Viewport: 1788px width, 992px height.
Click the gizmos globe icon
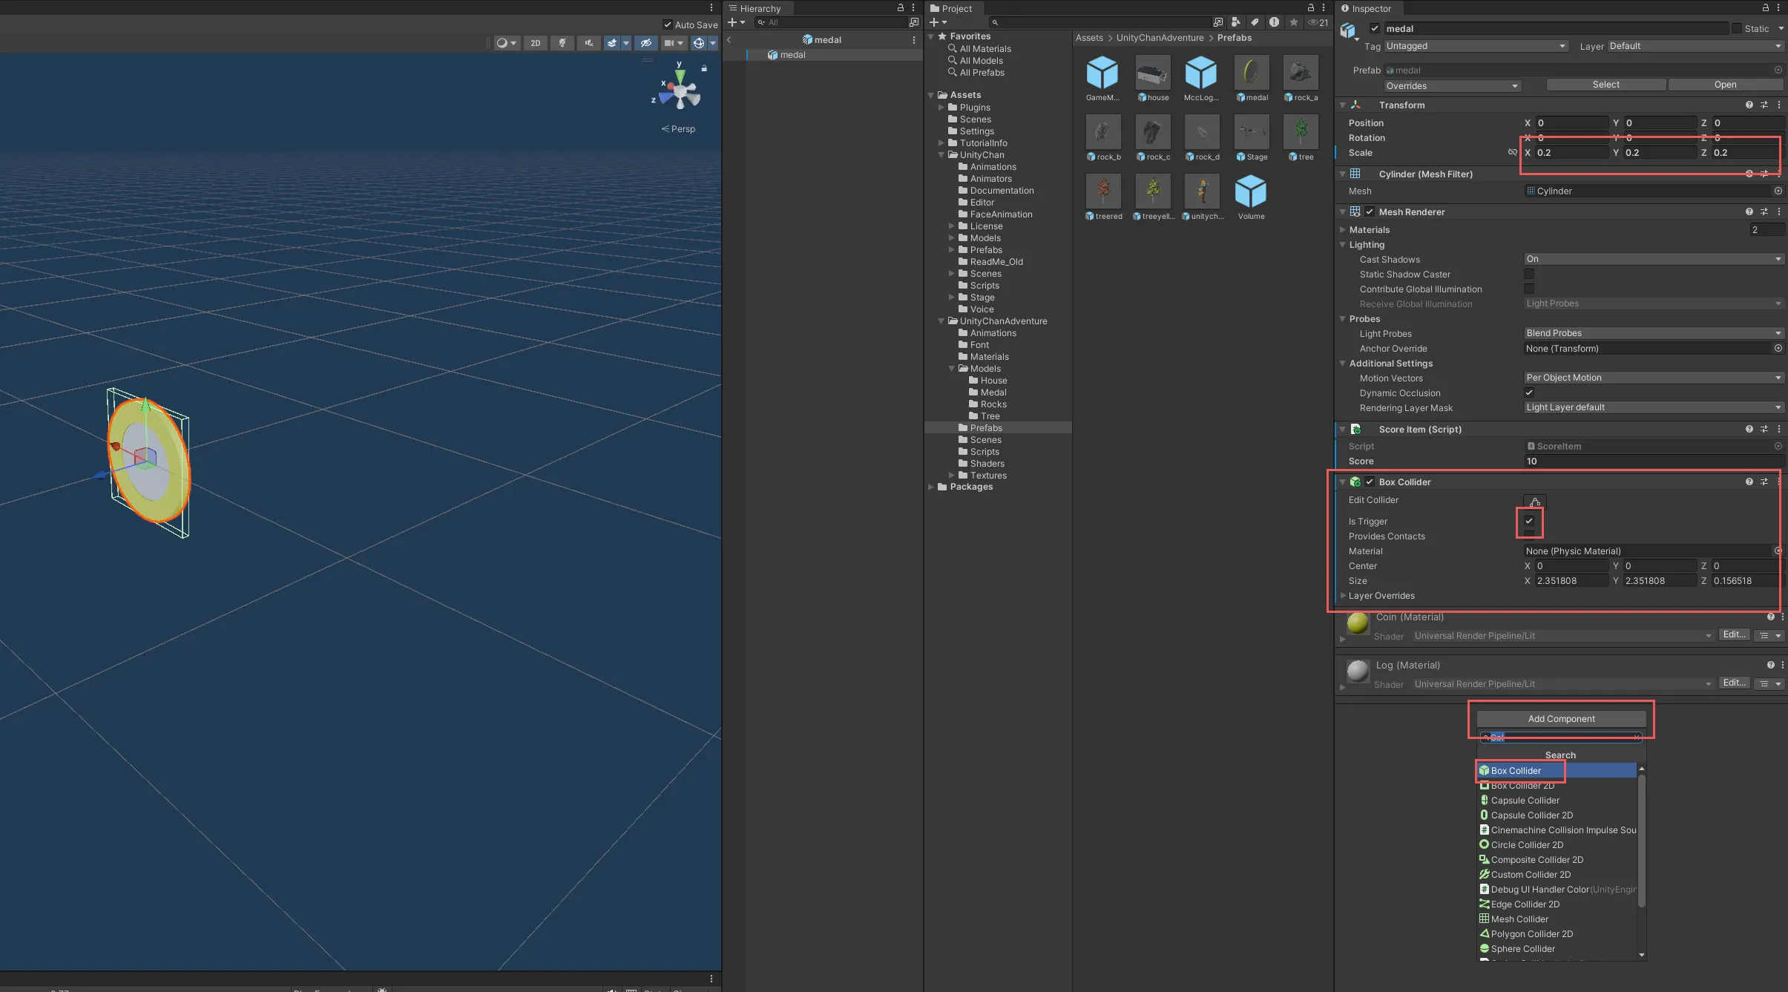tap(698, 43)
